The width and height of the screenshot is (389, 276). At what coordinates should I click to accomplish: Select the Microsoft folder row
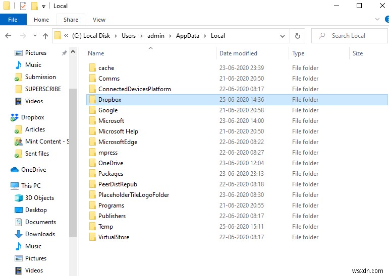[x=237, y=121]
